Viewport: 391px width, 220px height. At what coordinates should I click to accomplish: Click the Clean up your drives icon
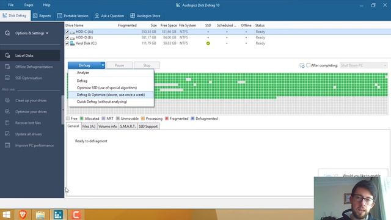tap(7, 100)
